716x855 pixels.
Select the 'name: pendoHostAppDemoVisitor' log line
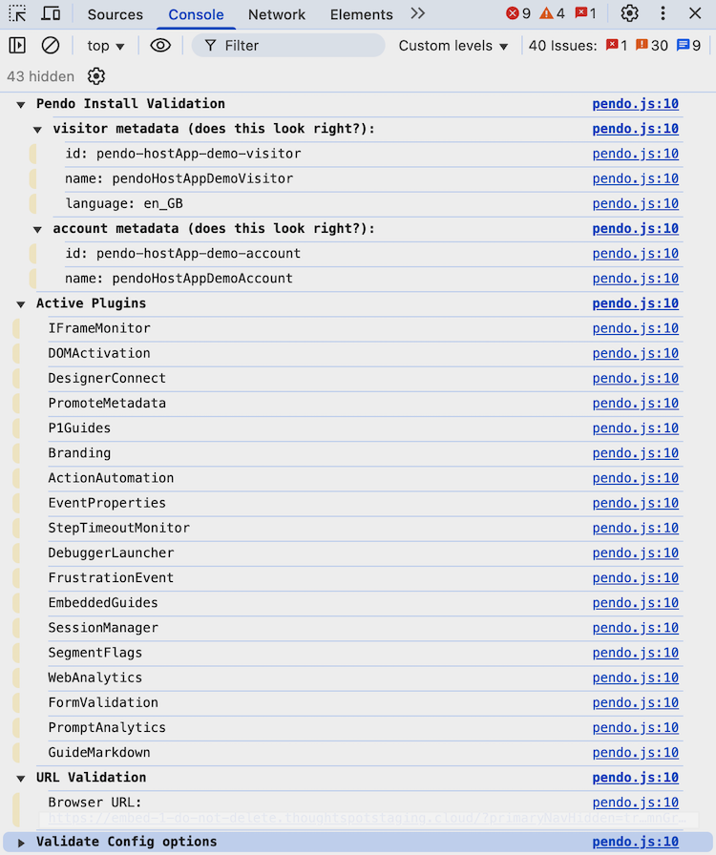tap(179, 178)
